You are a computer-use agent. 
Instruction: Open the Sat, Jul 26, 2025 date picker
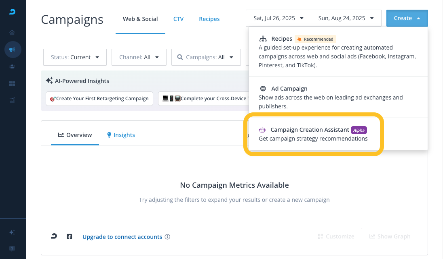[x=278, y=18]
